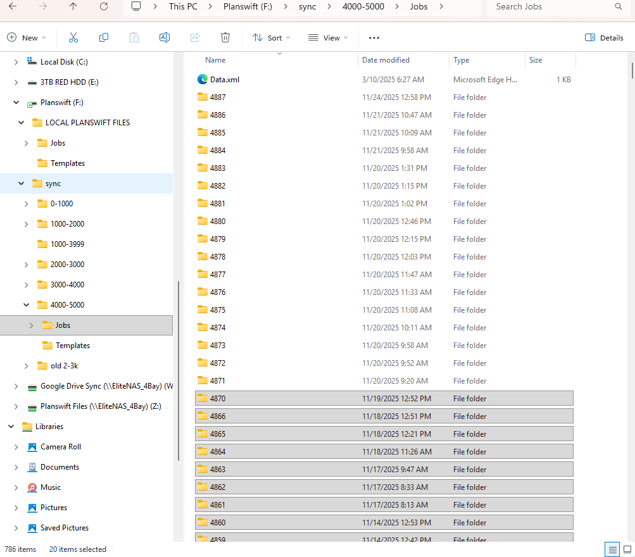Switch to details view icon in status bar
The image size is (635, 557).
pos(612,549)
